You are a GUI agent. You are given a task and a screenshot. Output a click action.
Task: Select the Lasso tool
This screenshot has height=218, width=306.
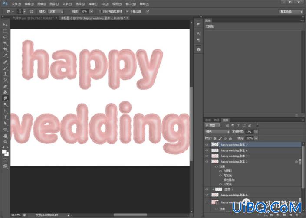click(5, 37)
